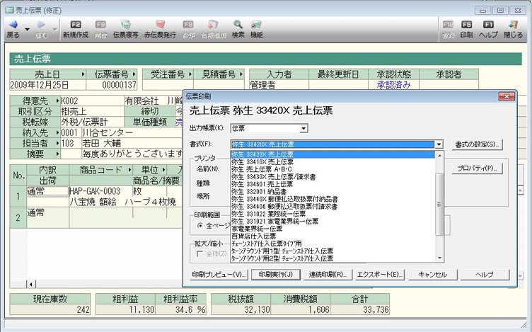This screenshot has width=532, height=332.
Task: Click the 連続印刷(R) button
Action: [328, 275]
